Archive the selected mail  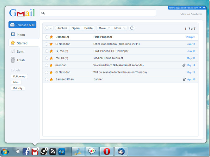pos(62,28)
